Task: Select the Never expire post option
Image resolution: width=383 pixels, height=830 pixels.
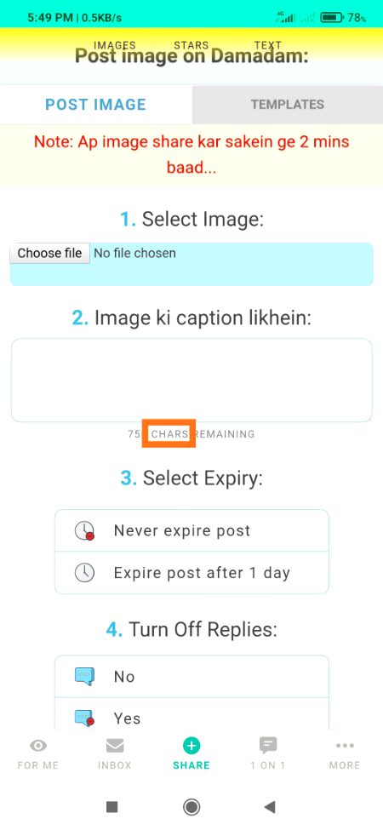Action: pos(191,530)
